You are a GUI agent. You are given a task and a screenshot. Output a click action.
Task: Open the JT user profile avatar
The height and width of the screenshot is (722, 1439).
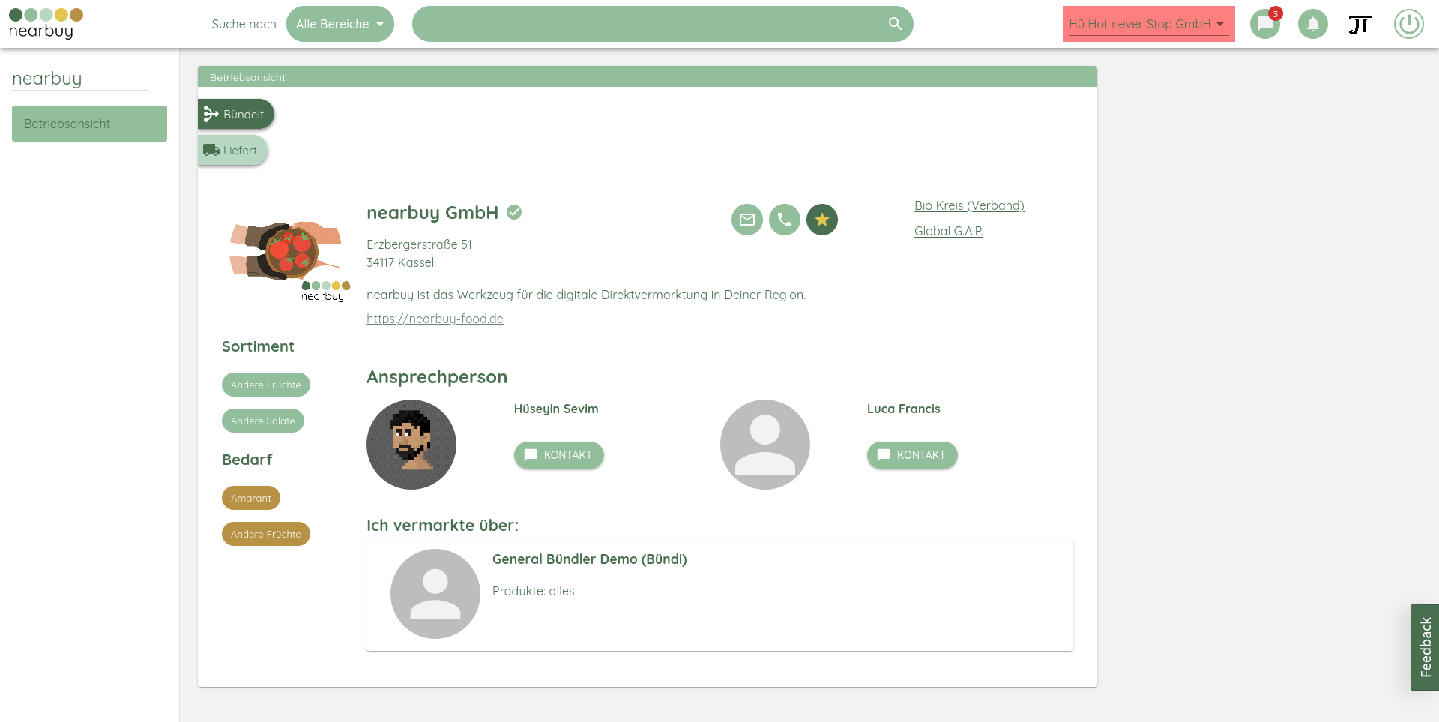pos(1360,24)
